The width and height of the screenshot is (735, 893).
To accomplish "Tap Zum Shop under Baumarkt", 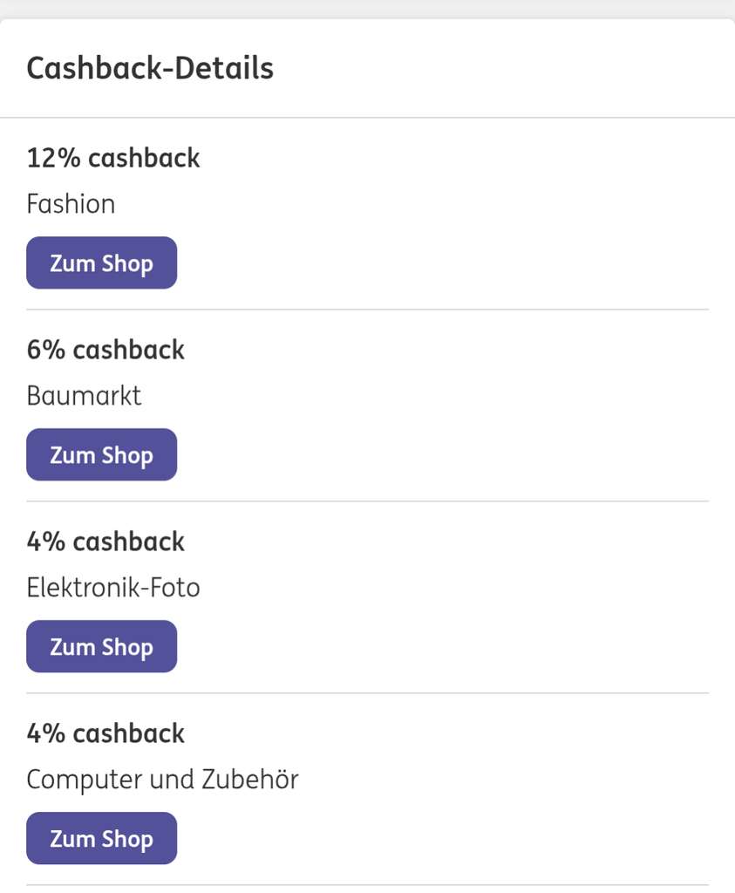I will click(x=101, y=454).
